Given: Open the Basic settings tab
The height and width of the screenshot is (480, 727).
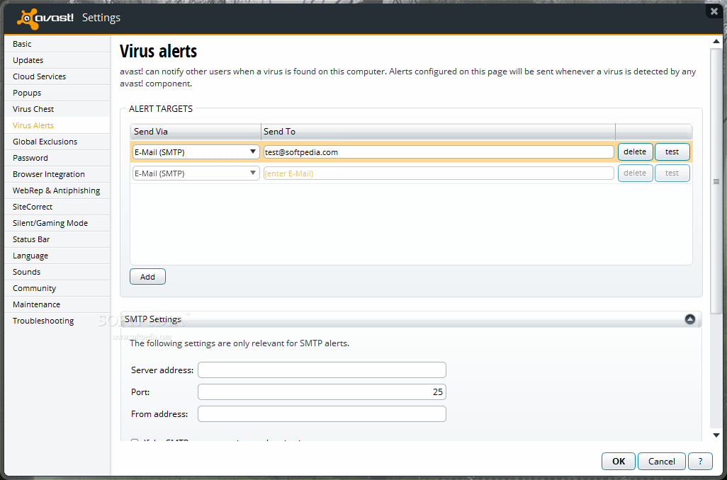Looking at the screenshot, I should [x=57, y=44].
